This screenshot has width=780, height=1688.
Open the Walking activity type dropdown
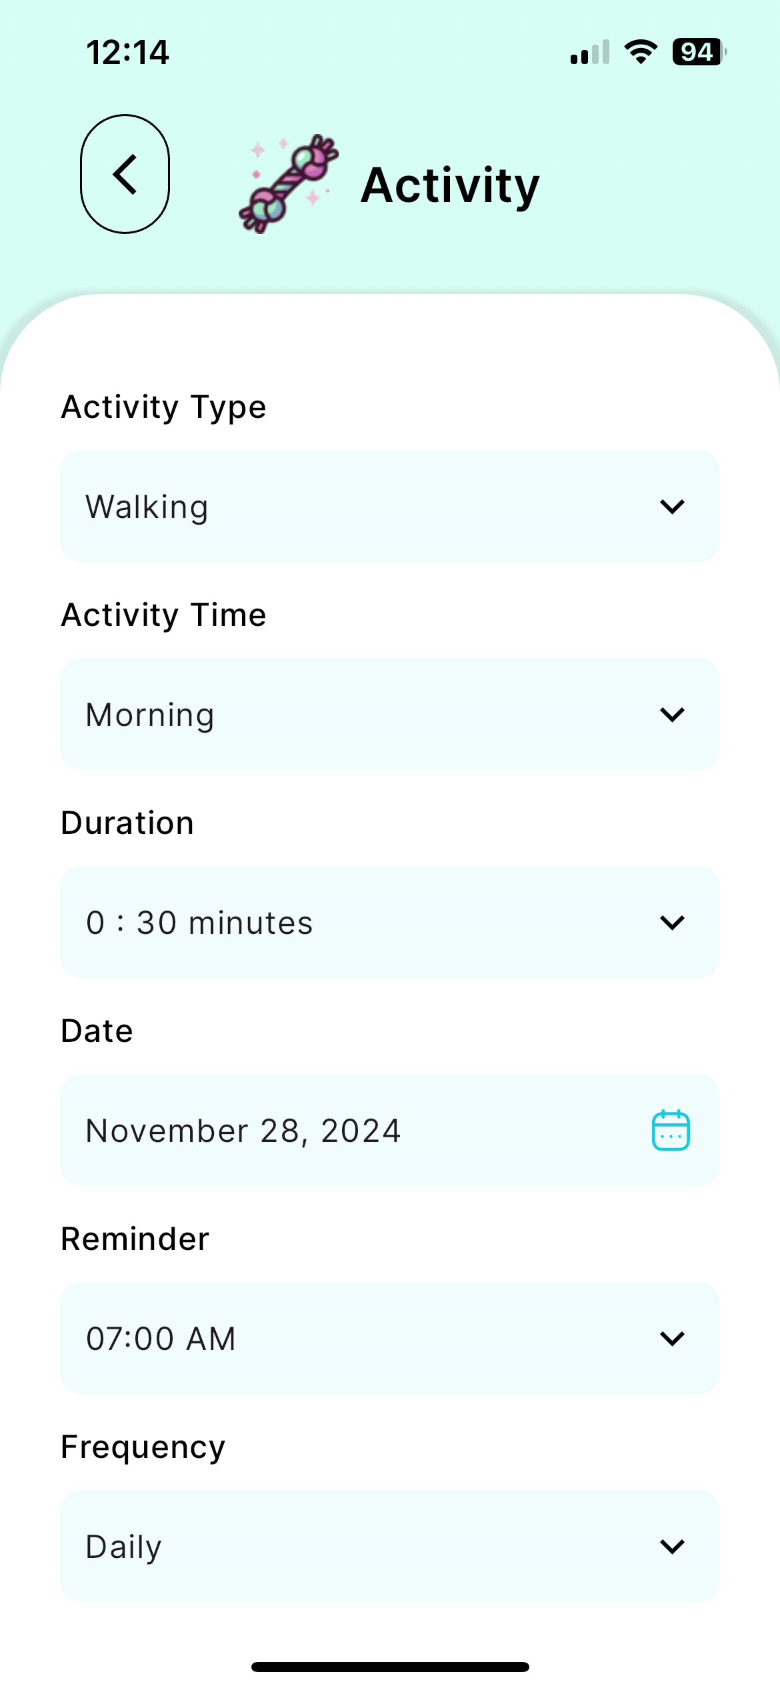coord(390,506)
